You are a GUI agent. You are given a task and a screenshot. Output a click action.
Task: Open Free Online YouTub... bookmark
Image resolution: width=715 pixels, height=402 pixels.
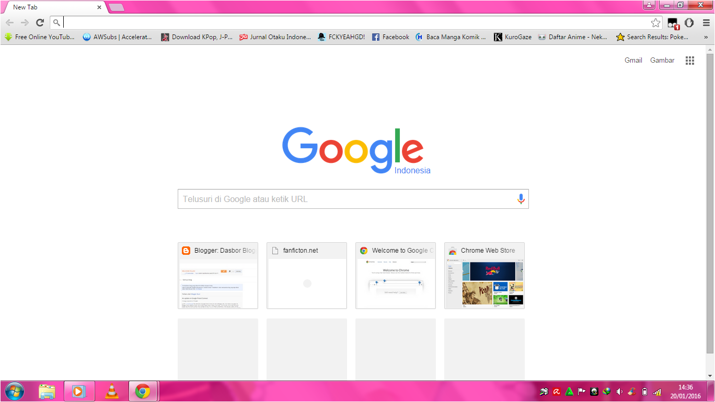[40, 37]
